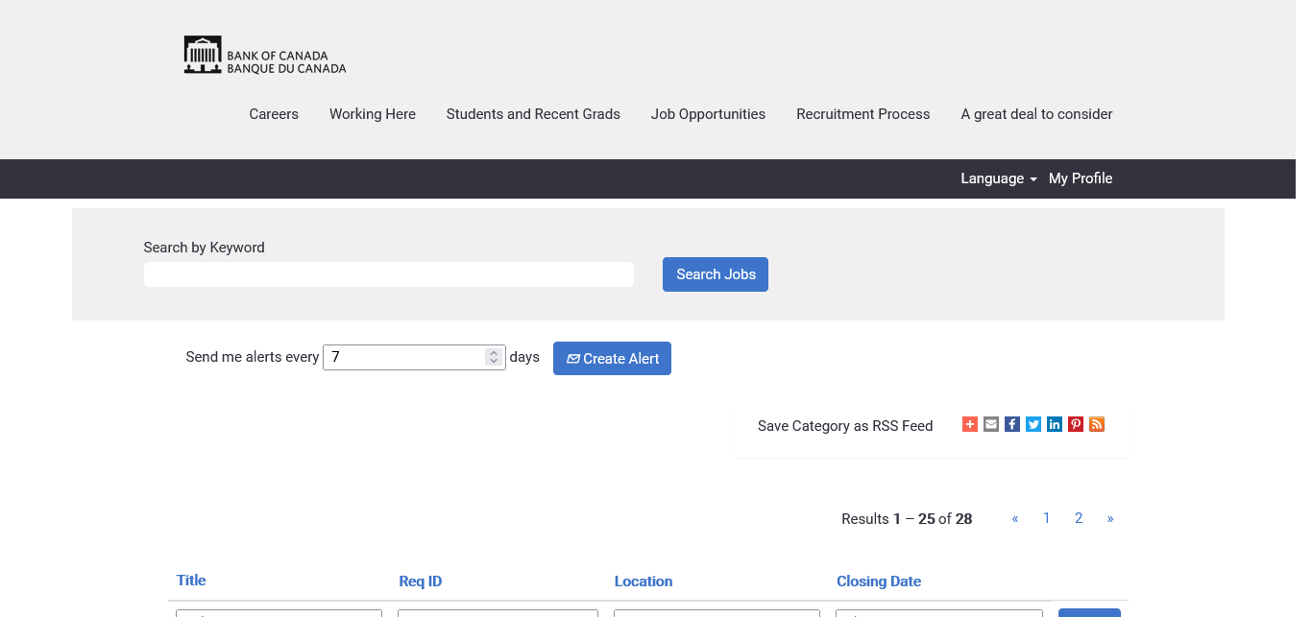Click the Bank of Canada logo
Screen dimensions: 1312x617
pyautogui.click(x=264, y=56)
